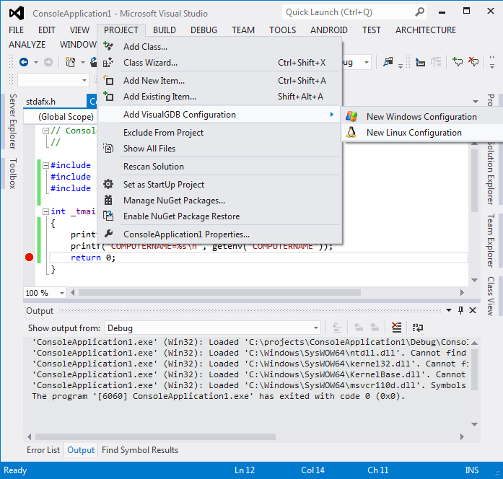This screenshot has height=479, width=503.
Task: Open the ANALYZE menu
Action: (27, 45)
